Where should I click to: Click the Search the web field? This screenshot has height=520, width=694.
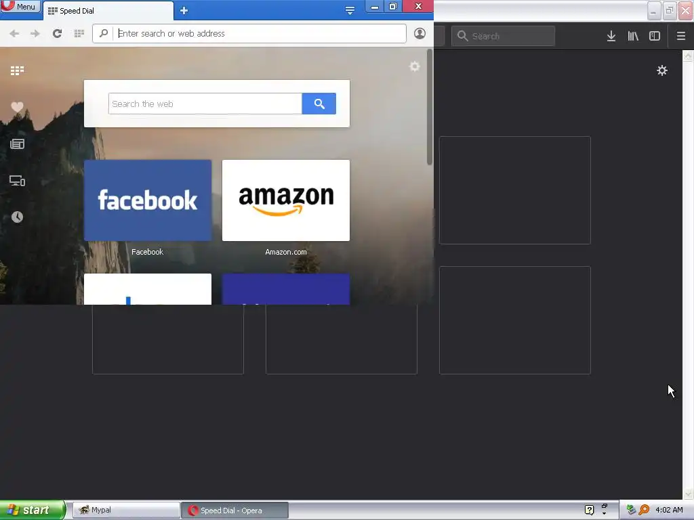pos(205,104)
